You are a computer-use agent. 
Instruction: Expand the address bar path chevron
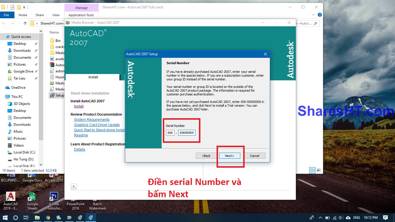point(37,23)
